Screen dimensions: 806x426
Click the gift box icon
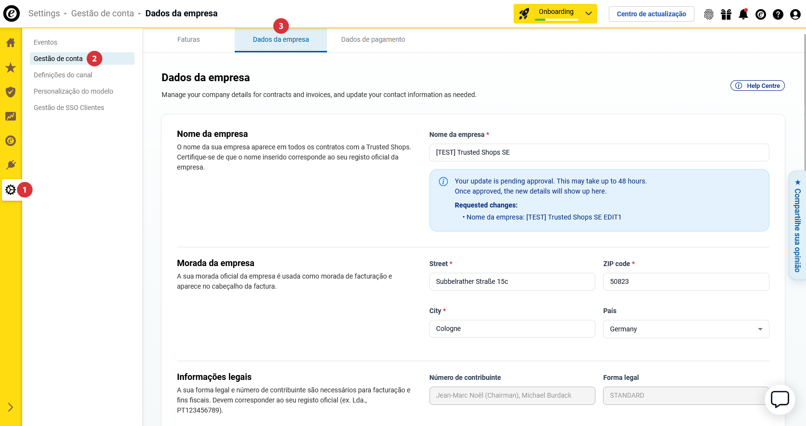(x=726, y=14)
